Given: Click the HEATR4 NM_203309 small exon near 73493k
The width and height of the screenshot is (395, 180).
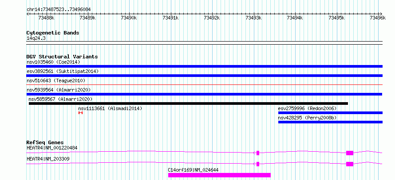Looking at the screenshot, I should click(258, 164).
